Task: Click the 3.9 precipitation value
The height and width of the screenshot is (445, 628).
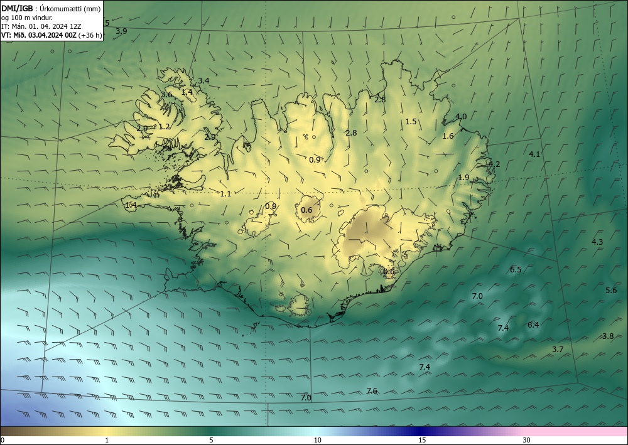Action: [x=121, y=31]
